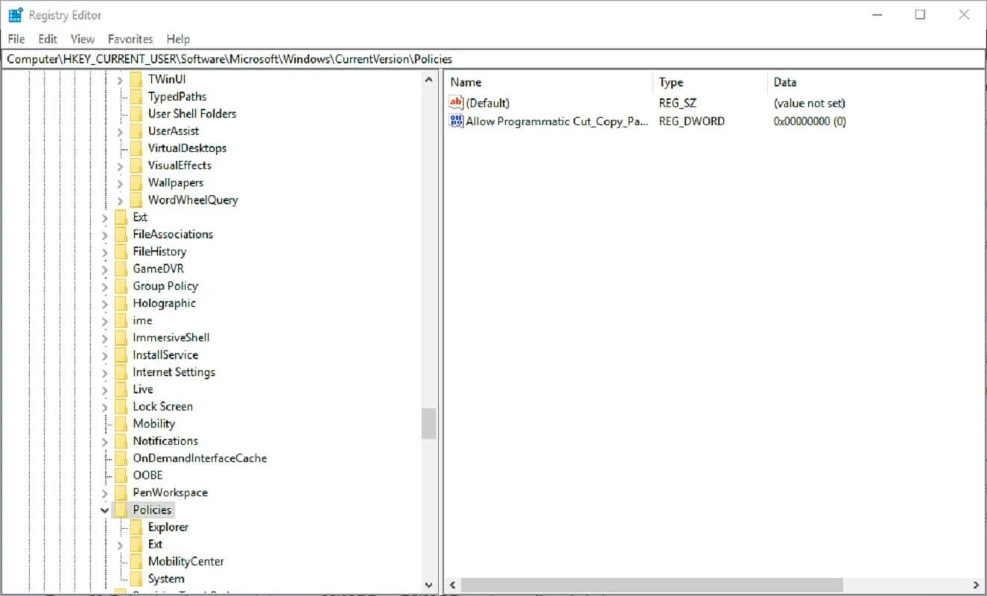Viewport: 987px width, 596px height.
Task: Expand the Ext key under Policies
Action: click(120, 545)
